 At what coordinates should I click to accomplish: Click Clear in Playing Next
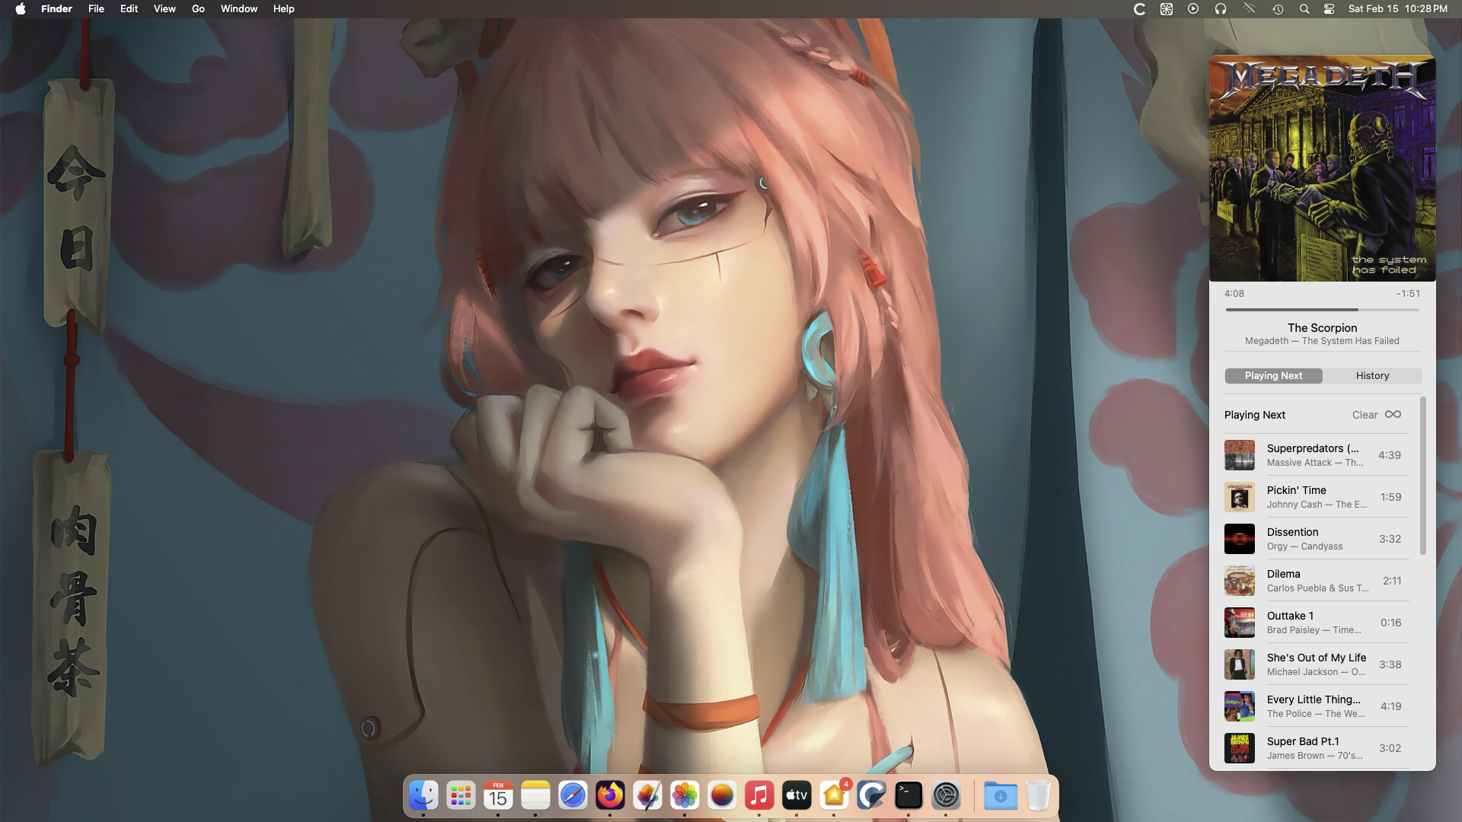coord(1365,415)
